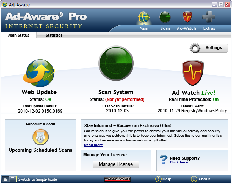Screen dimensions: 232x184
Task: Open the Ad-Watch shield icon in navigation
Action: [187, 17]
